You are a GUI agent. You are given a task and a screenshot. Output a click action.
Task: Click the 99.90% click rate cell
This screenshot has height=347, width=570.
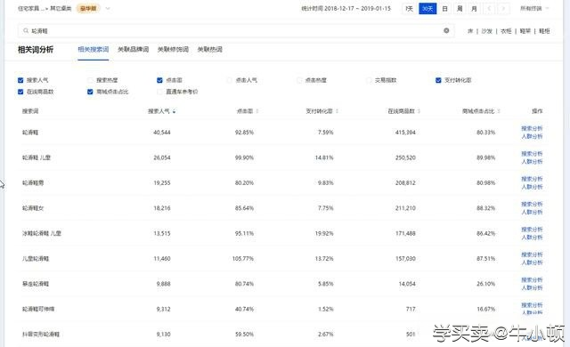pos(244,157)
